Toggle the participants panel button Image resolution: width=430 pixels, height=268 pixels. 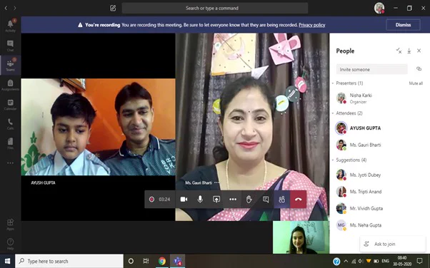click(x=282, y=200)
